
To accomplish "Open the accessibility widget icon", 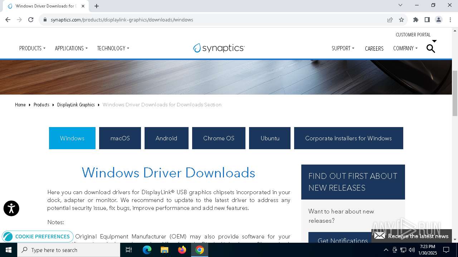I will [11, 208].
